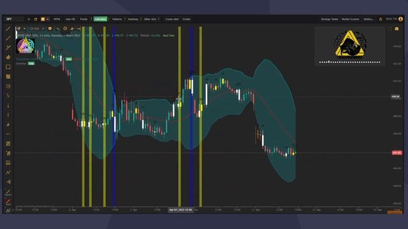Open the Auto Fib menu
The width and height of the screenshot is (408, 229).
(70, 19)
